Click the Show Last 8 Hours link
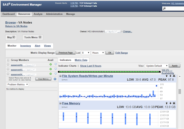This screenshot has width=184, height=129. 90,66
